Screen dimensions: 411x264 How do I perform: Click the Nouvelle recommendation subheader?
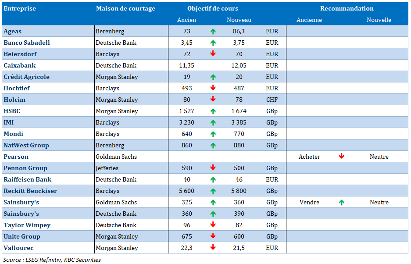coord(379,20)
